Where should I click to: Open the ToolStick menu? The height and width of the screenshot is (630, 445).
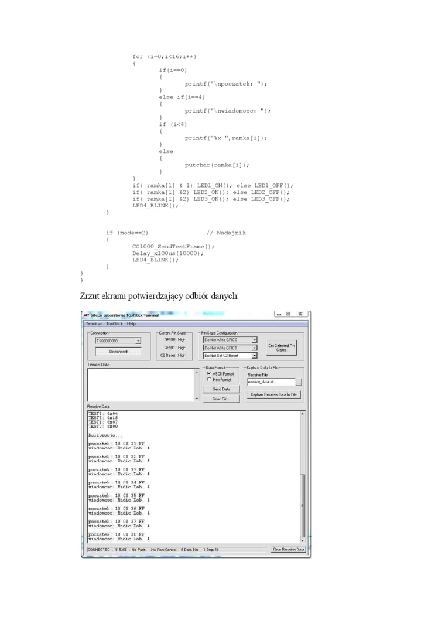pyautogui.click(x=114, y=323)
